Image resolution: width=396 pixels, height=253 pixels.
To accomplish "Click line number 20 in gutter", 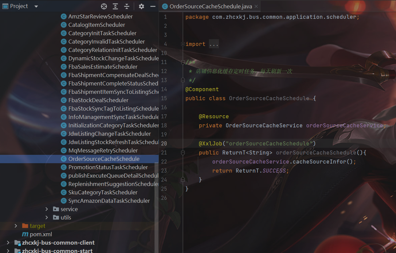I will 164,144.
